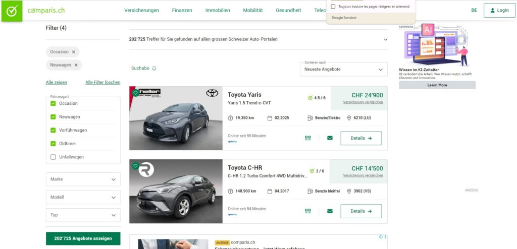
Task: Click calendar icon next to 04.2017
Action: pos(270,191)
